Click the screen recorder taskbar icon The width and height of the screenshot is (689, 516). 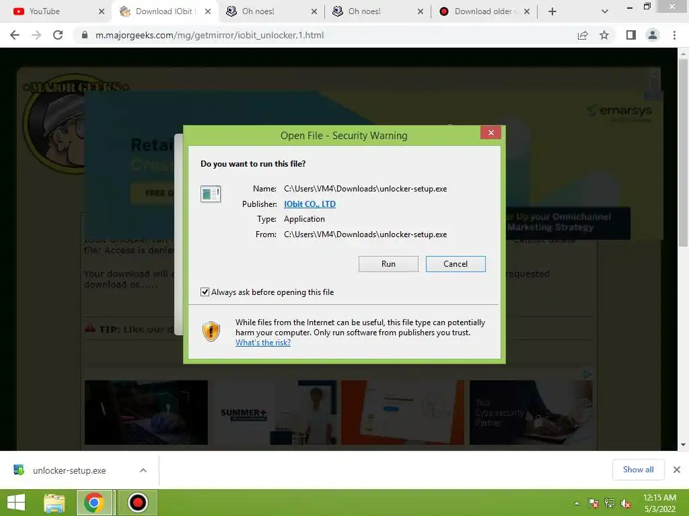coord(137,503)
